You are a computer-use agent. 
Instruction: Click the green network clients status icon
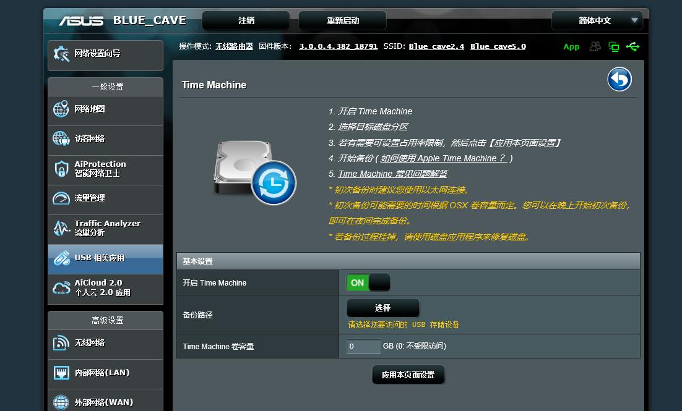pyautogui.click(x=614, y=46)
